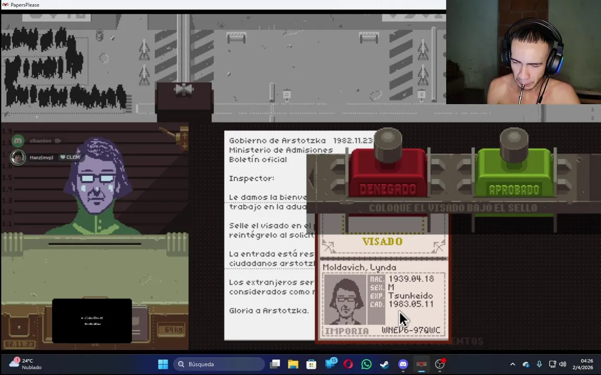Open the volume control from tray
Screen dimensions: 601x375
coord(563,364)
